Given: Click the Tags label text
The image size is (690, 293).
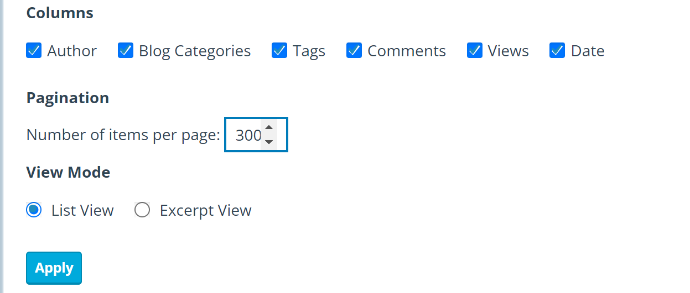Looking at the screenshot, I should point(309,51).
